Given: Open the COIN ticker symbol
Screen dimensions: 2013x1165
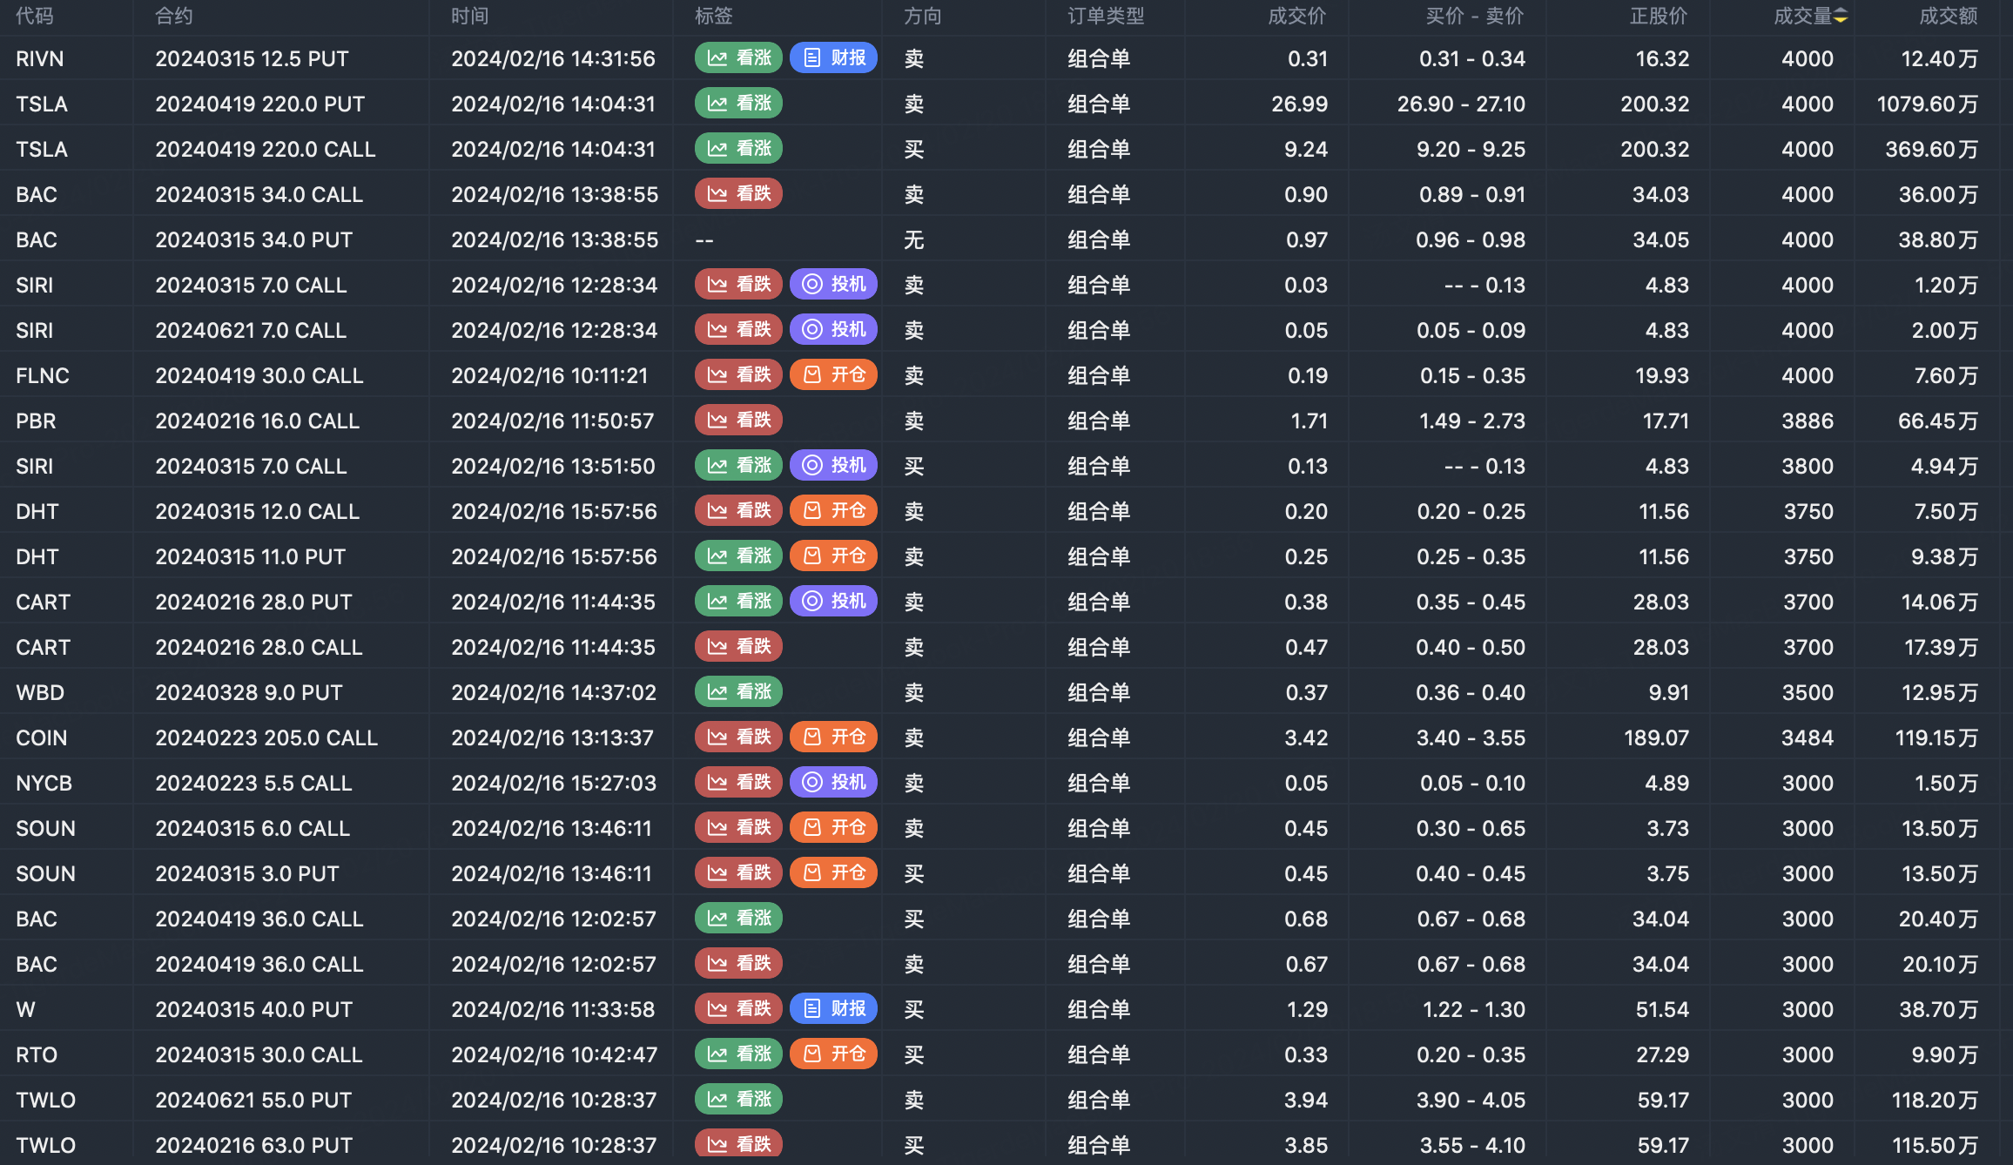Looking at the screenshot, I should click(x=41, y=737).
